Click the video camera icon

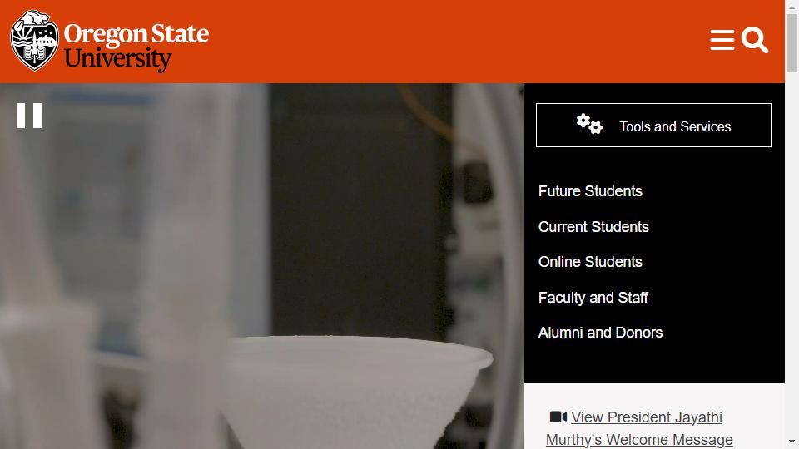[558, 417]
